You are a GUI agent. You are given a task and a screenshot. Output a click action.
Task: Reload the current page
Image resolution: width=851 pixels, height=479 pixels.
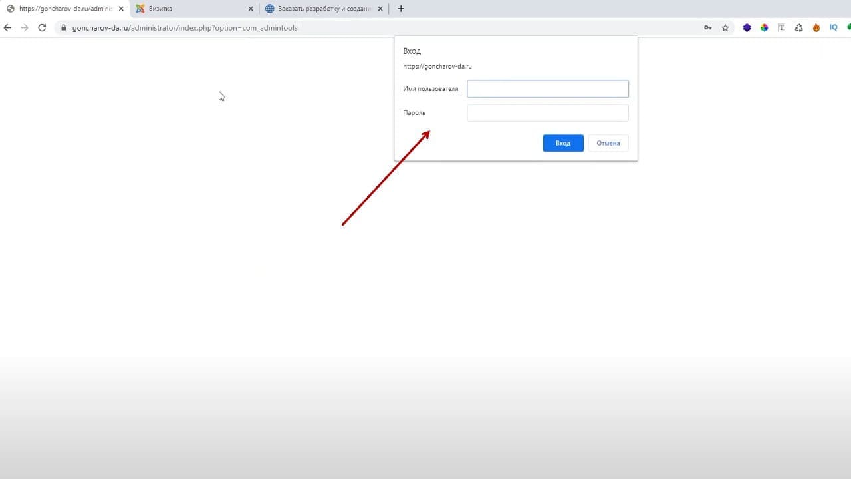click(42, 28)
